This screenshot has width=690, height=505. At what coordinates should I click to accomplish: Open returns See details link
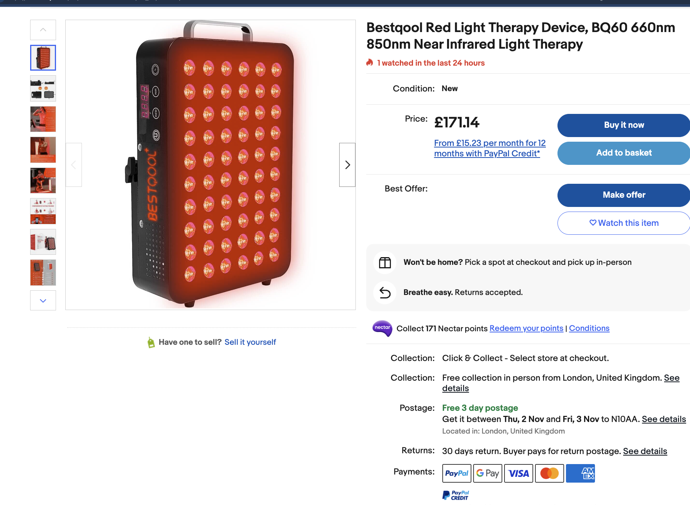[x=645, y=451]
